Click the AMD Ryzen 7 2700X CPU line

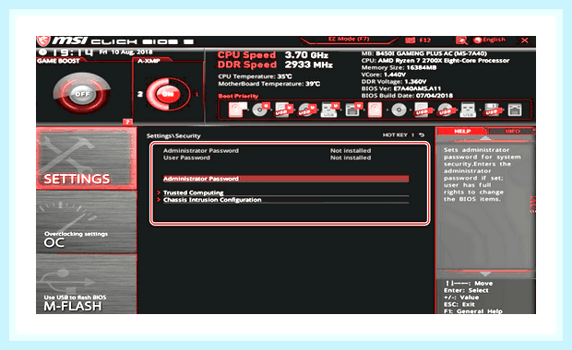click(x=435, y=61)
